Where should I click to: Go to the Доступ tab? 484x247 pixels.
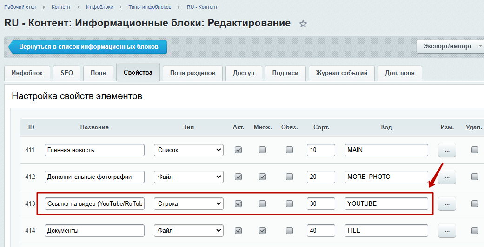244,73
